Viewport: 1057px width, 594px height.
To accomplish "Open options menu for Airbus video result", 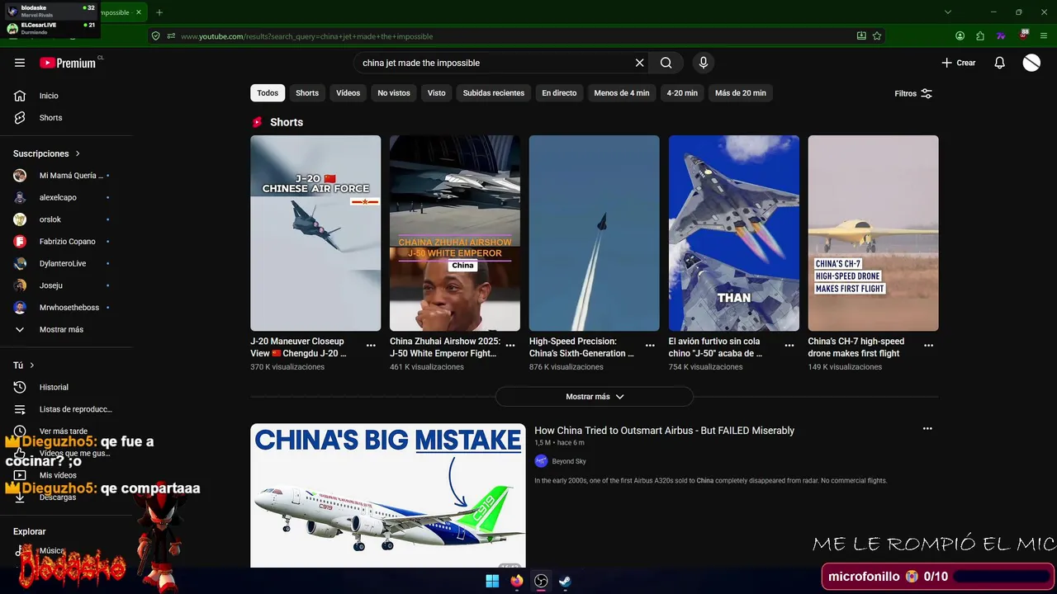I will tap(927, 429).
